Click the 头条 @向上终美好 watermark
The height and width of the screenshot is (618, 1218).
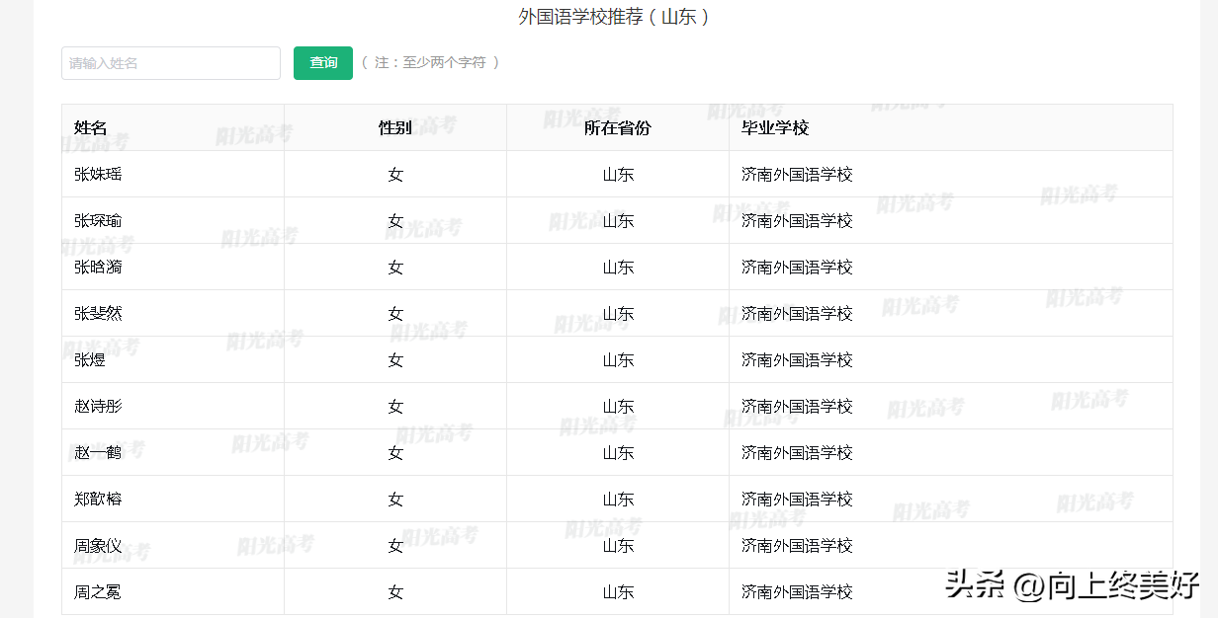coord(1072,584)
